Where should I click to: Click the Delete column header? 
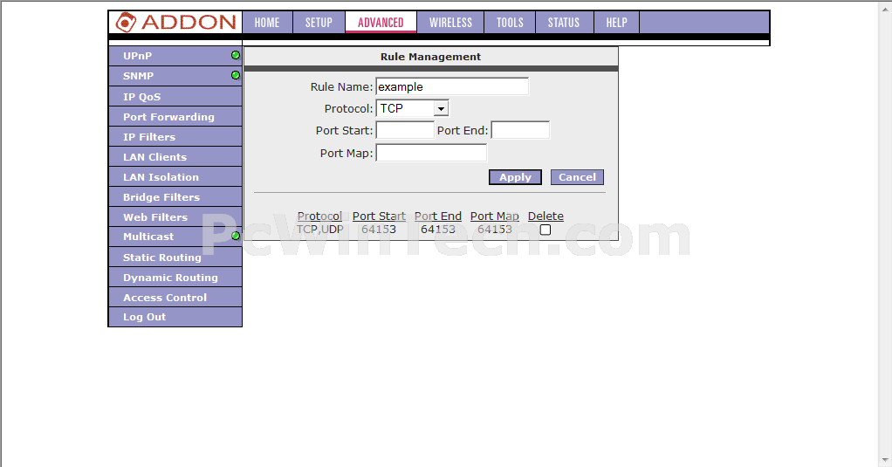coord(545,216)
